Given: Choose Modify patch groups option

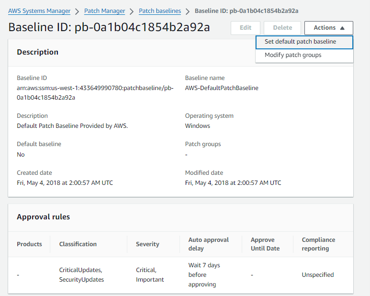Looking at the screenshot, I should tap(304, 55).
